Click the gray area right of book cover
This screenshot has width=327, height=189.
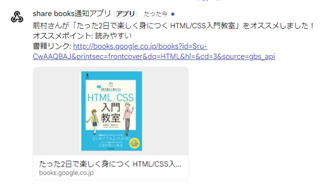pos(165,111)
